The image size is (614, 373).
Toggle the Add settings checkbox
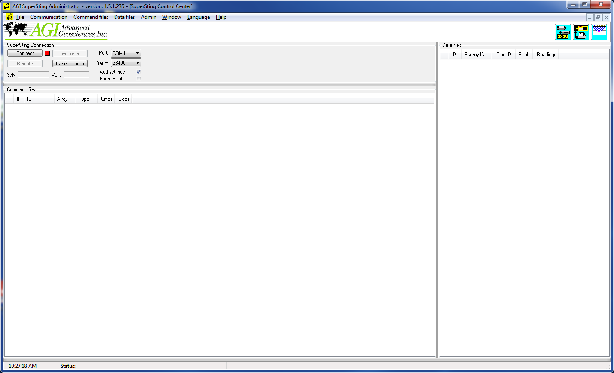[x=138, y=72]
